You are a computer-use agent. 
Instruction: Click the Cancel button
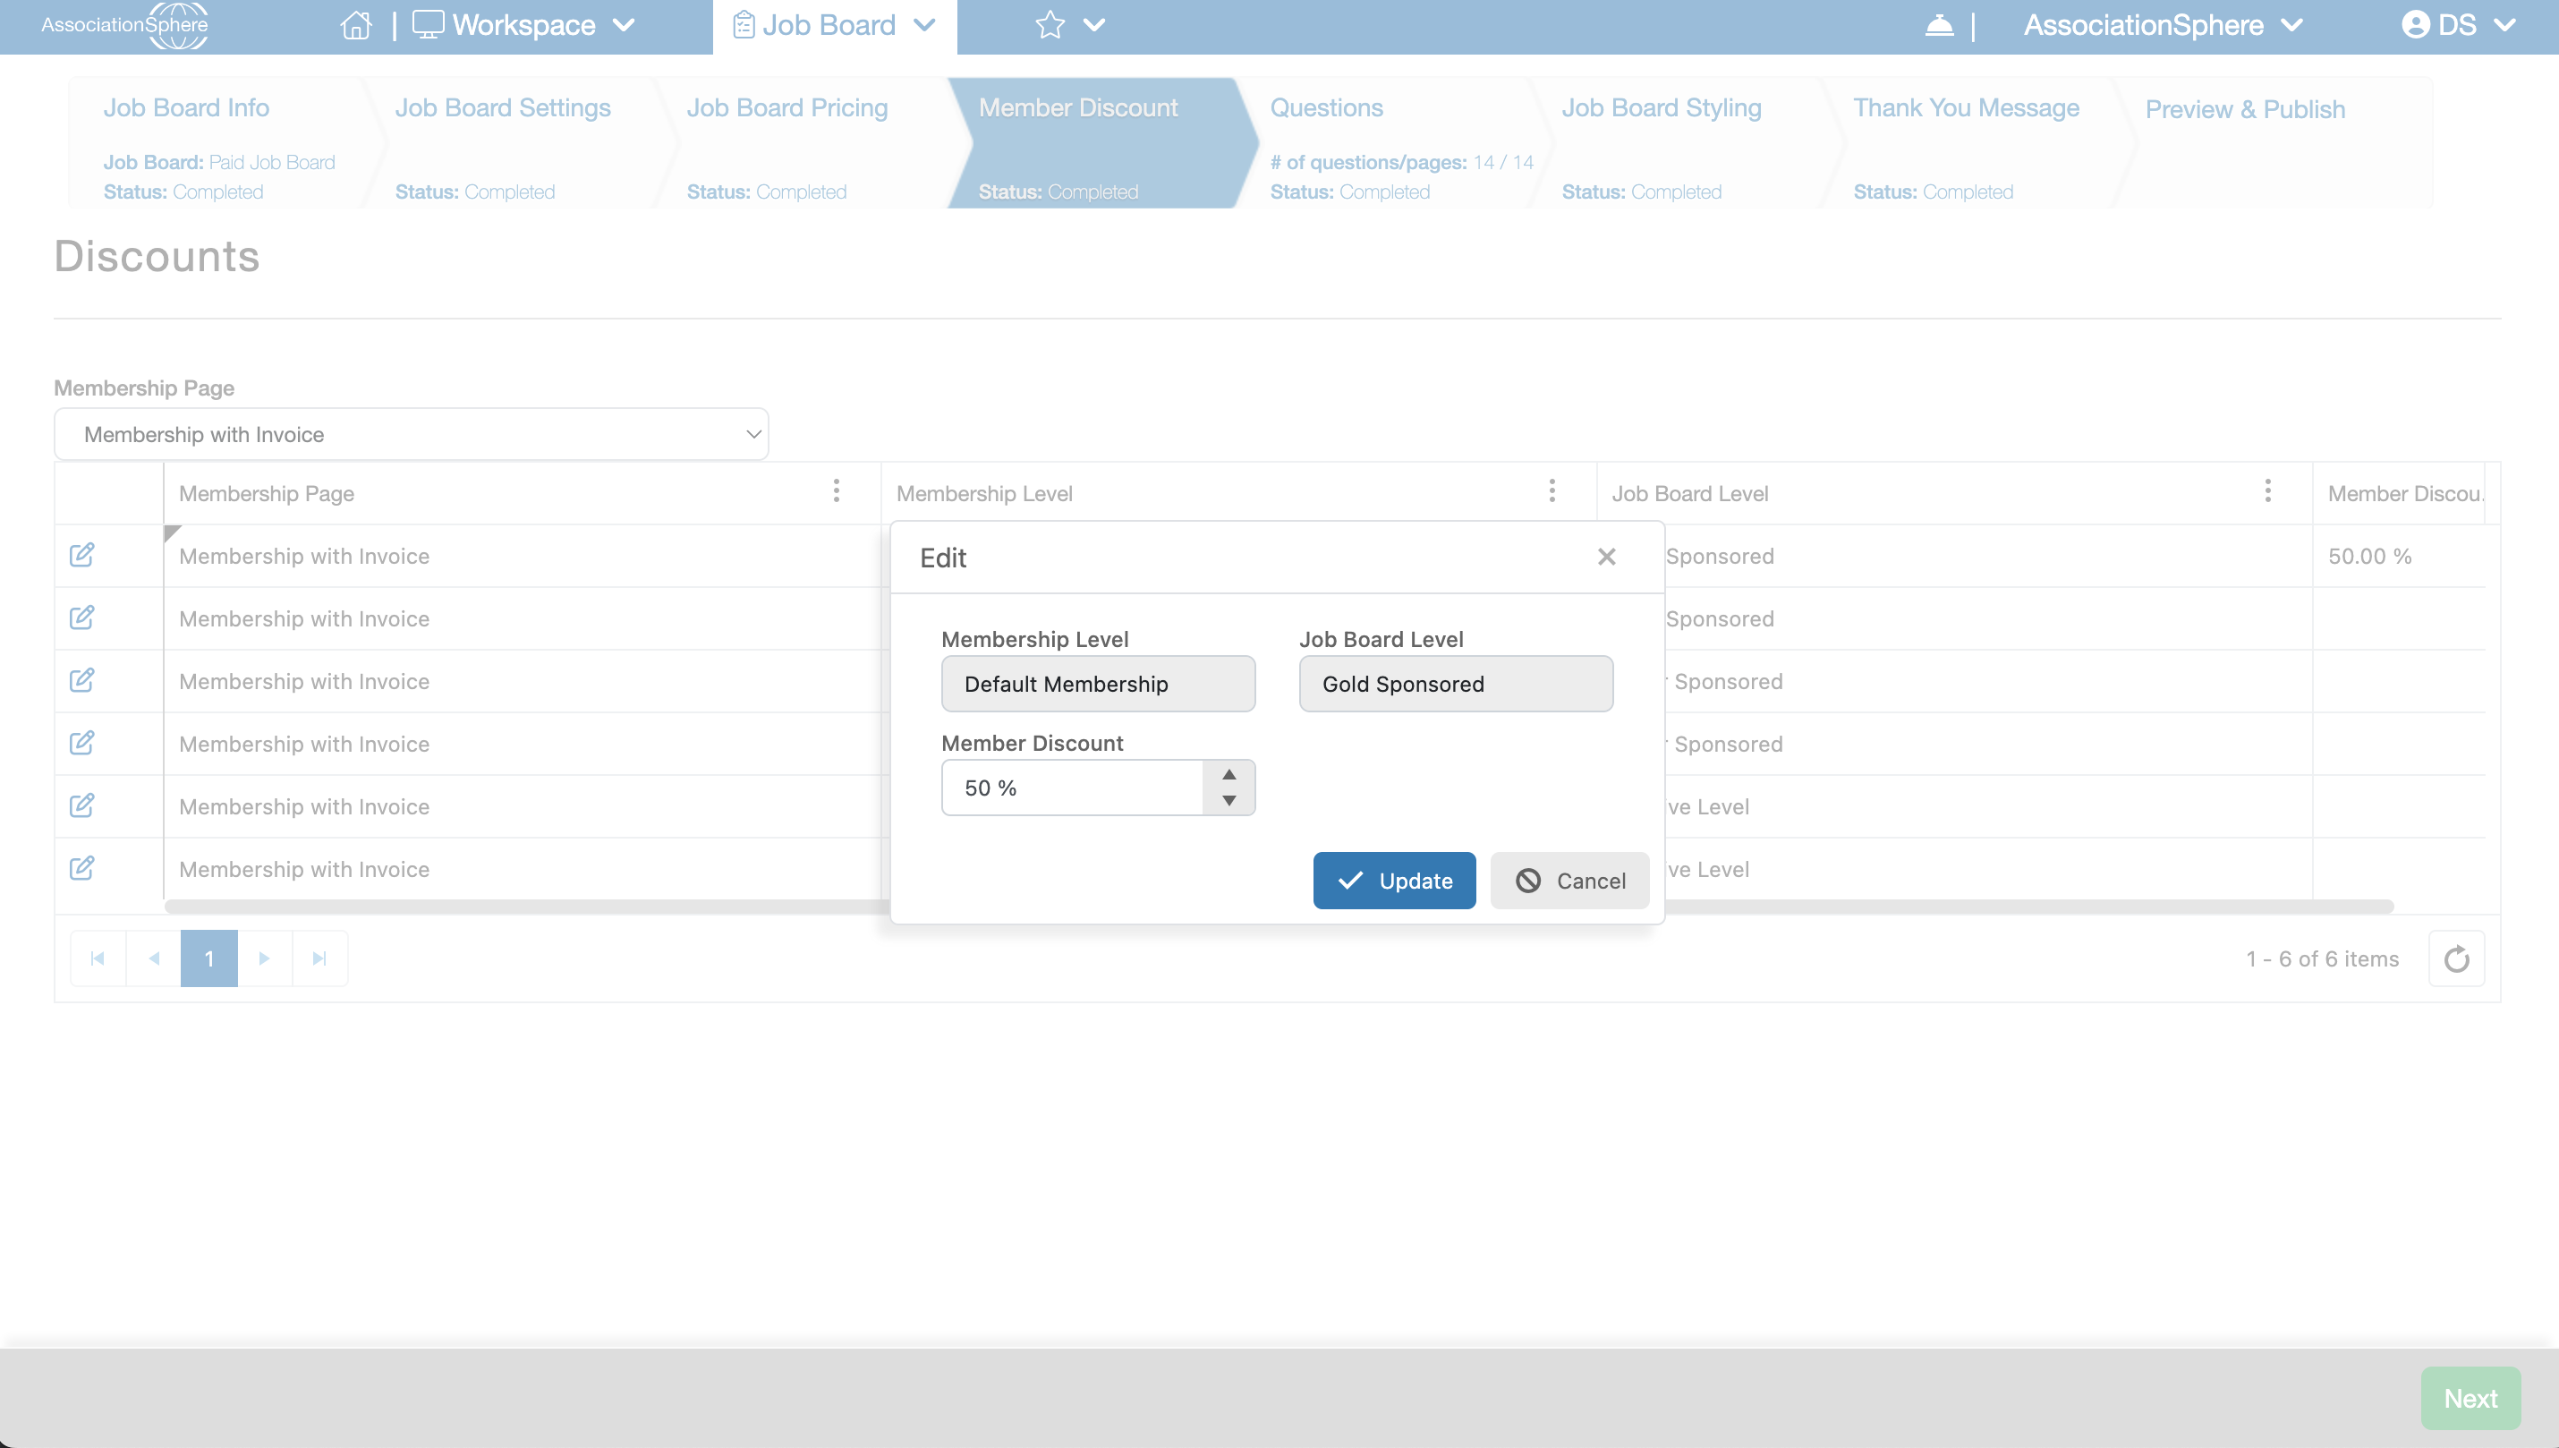1569,880
